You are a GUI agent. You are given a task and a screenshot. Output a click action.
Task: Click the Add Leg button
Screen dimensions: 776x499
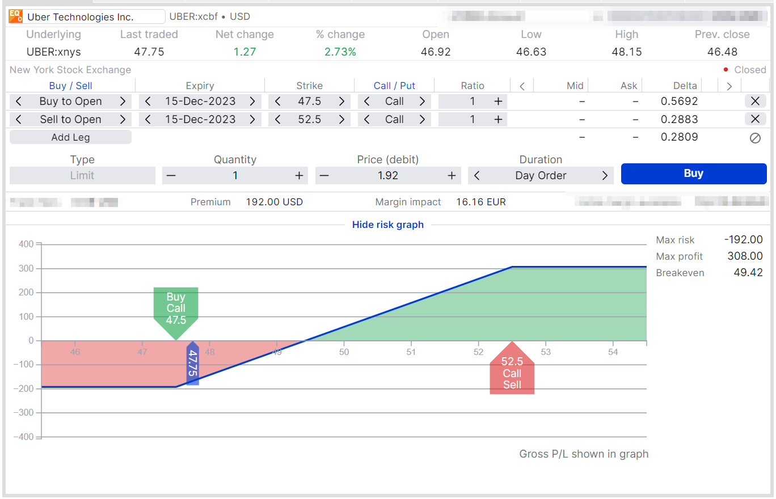(x=70, y=137)
